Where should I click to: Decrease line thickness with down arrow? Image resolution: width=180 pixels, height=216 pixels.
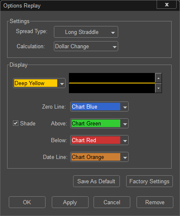pyautogui.click(x=158, y=88)
